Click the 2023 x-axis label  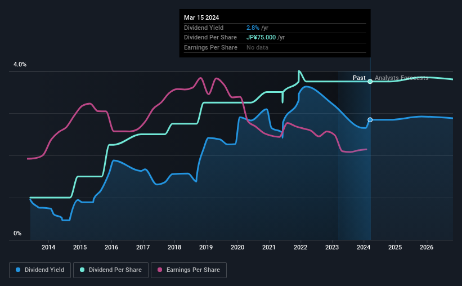[332, 247]
